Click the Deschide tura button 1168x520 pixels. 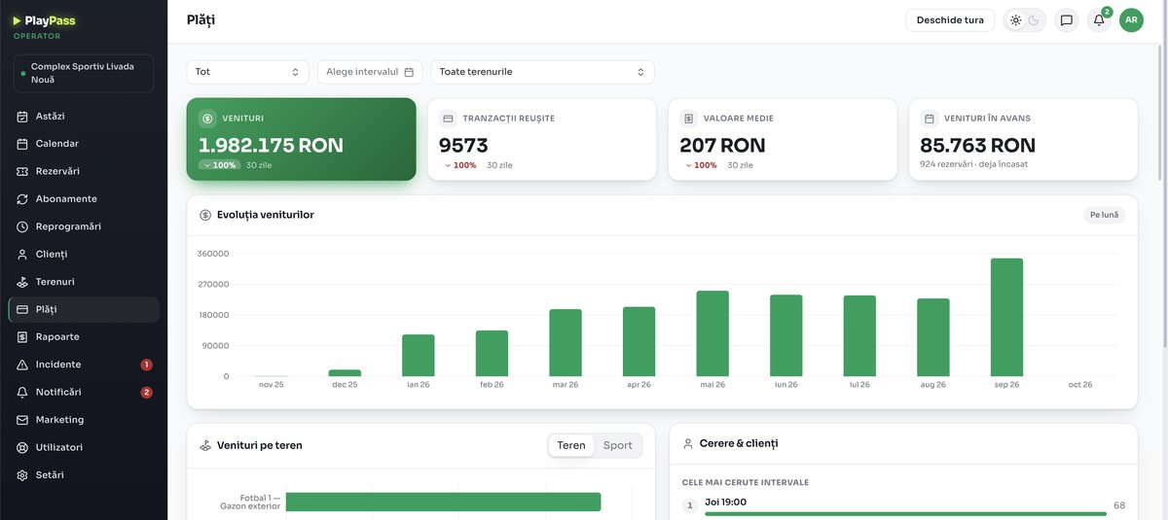click(x=950, y=20)
